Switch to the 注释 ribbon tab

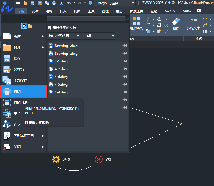[49, 11]
